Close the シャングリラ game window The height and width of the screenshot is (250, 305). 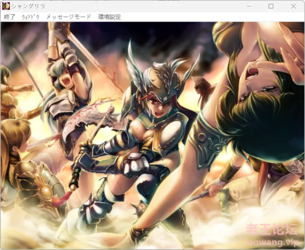[293, 6]
